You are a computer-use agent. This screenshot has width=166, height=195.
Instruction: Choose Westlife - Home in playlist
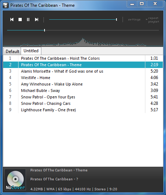tap(83, 78)
